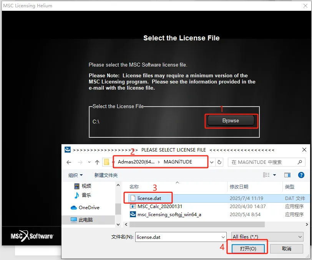Click the file list horizontal scrollbar thumb
The width and height of the screenshot is (312, 260).
pos(197,224)
